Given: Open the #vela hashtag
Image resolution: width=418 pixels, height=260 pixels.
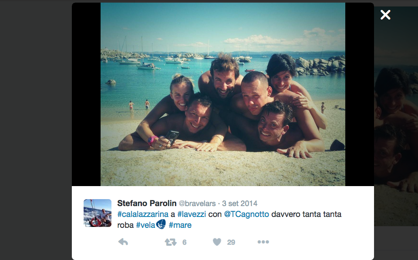Looking at the screenshot, I should pos(145,225).
